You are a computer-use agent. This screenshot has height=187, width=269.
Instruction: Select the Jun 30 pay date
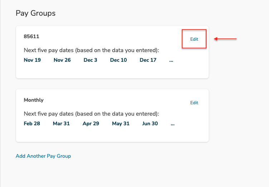pos(150,123)
